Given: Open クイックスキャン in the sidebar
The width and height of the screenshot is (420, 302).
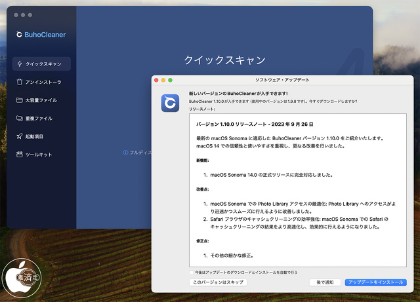Looking at the screenshot, I should tap(41, 64).
